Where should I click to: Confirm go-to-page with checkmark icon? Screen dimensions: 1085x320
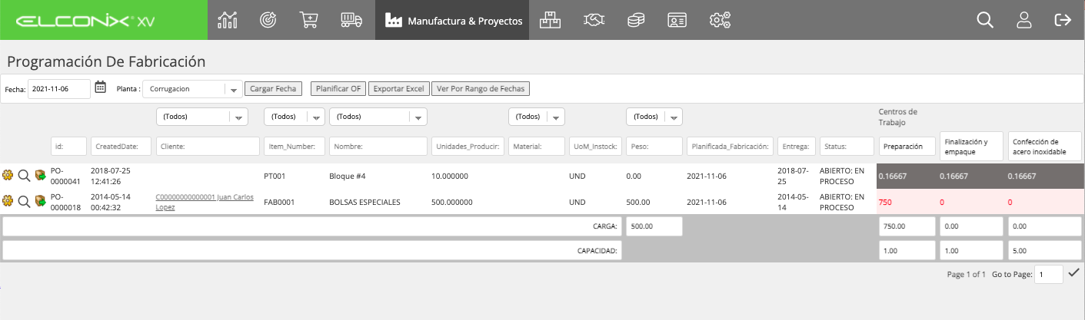(x=1073, y=272)
